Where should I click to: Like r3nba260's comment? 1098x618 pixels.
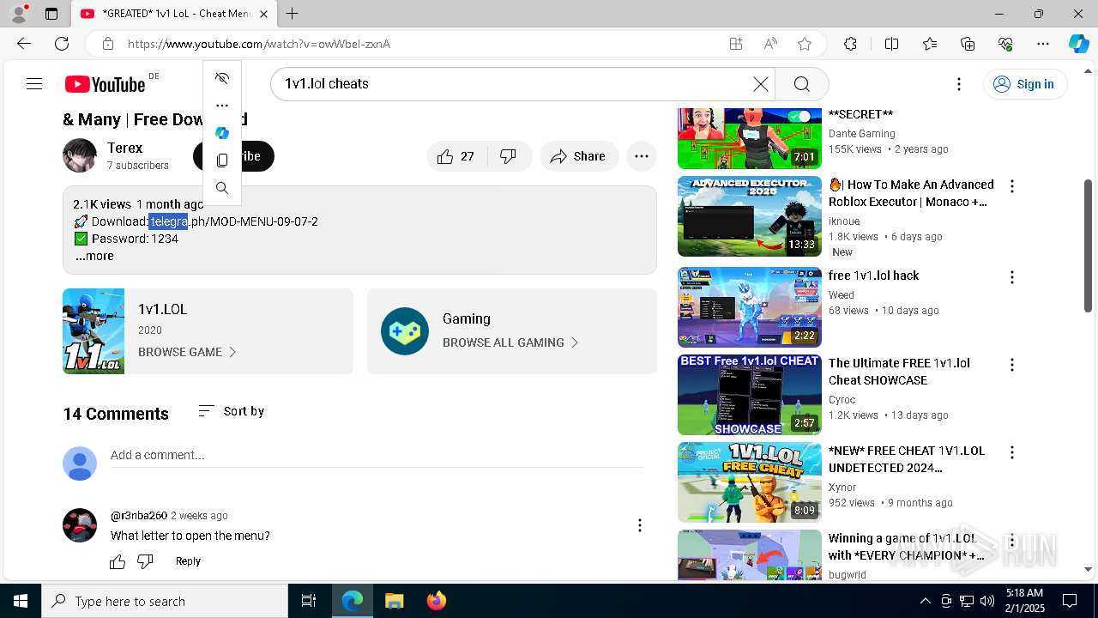click(x=118, y=561)
